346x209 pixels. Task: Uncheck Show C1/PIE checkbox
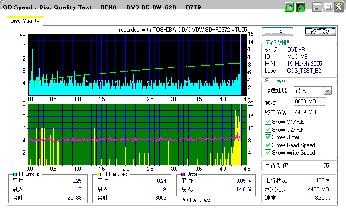tap(268, 122)
